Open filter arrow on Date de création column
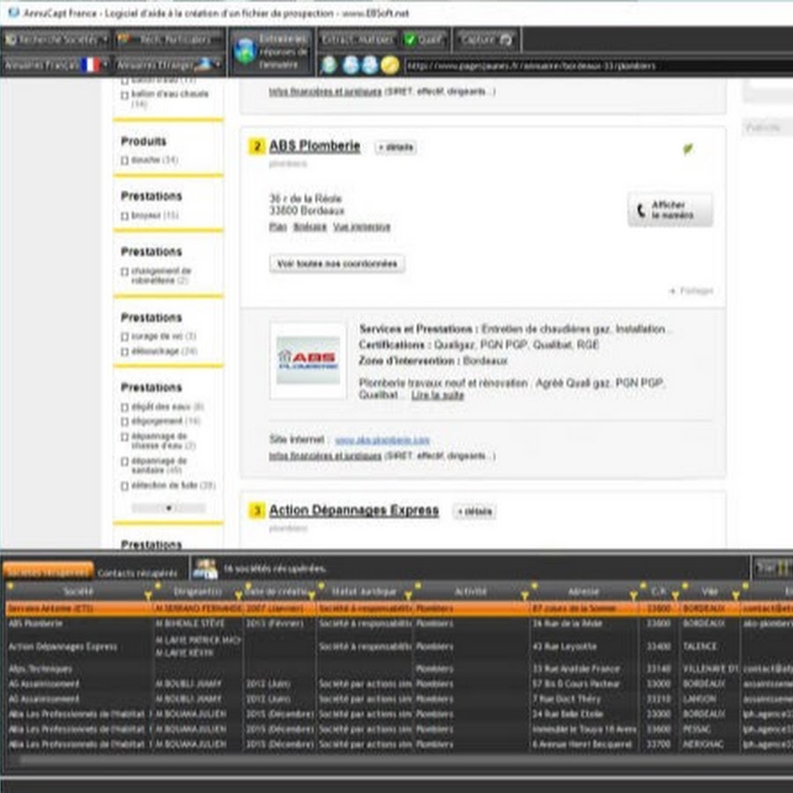 312,596
